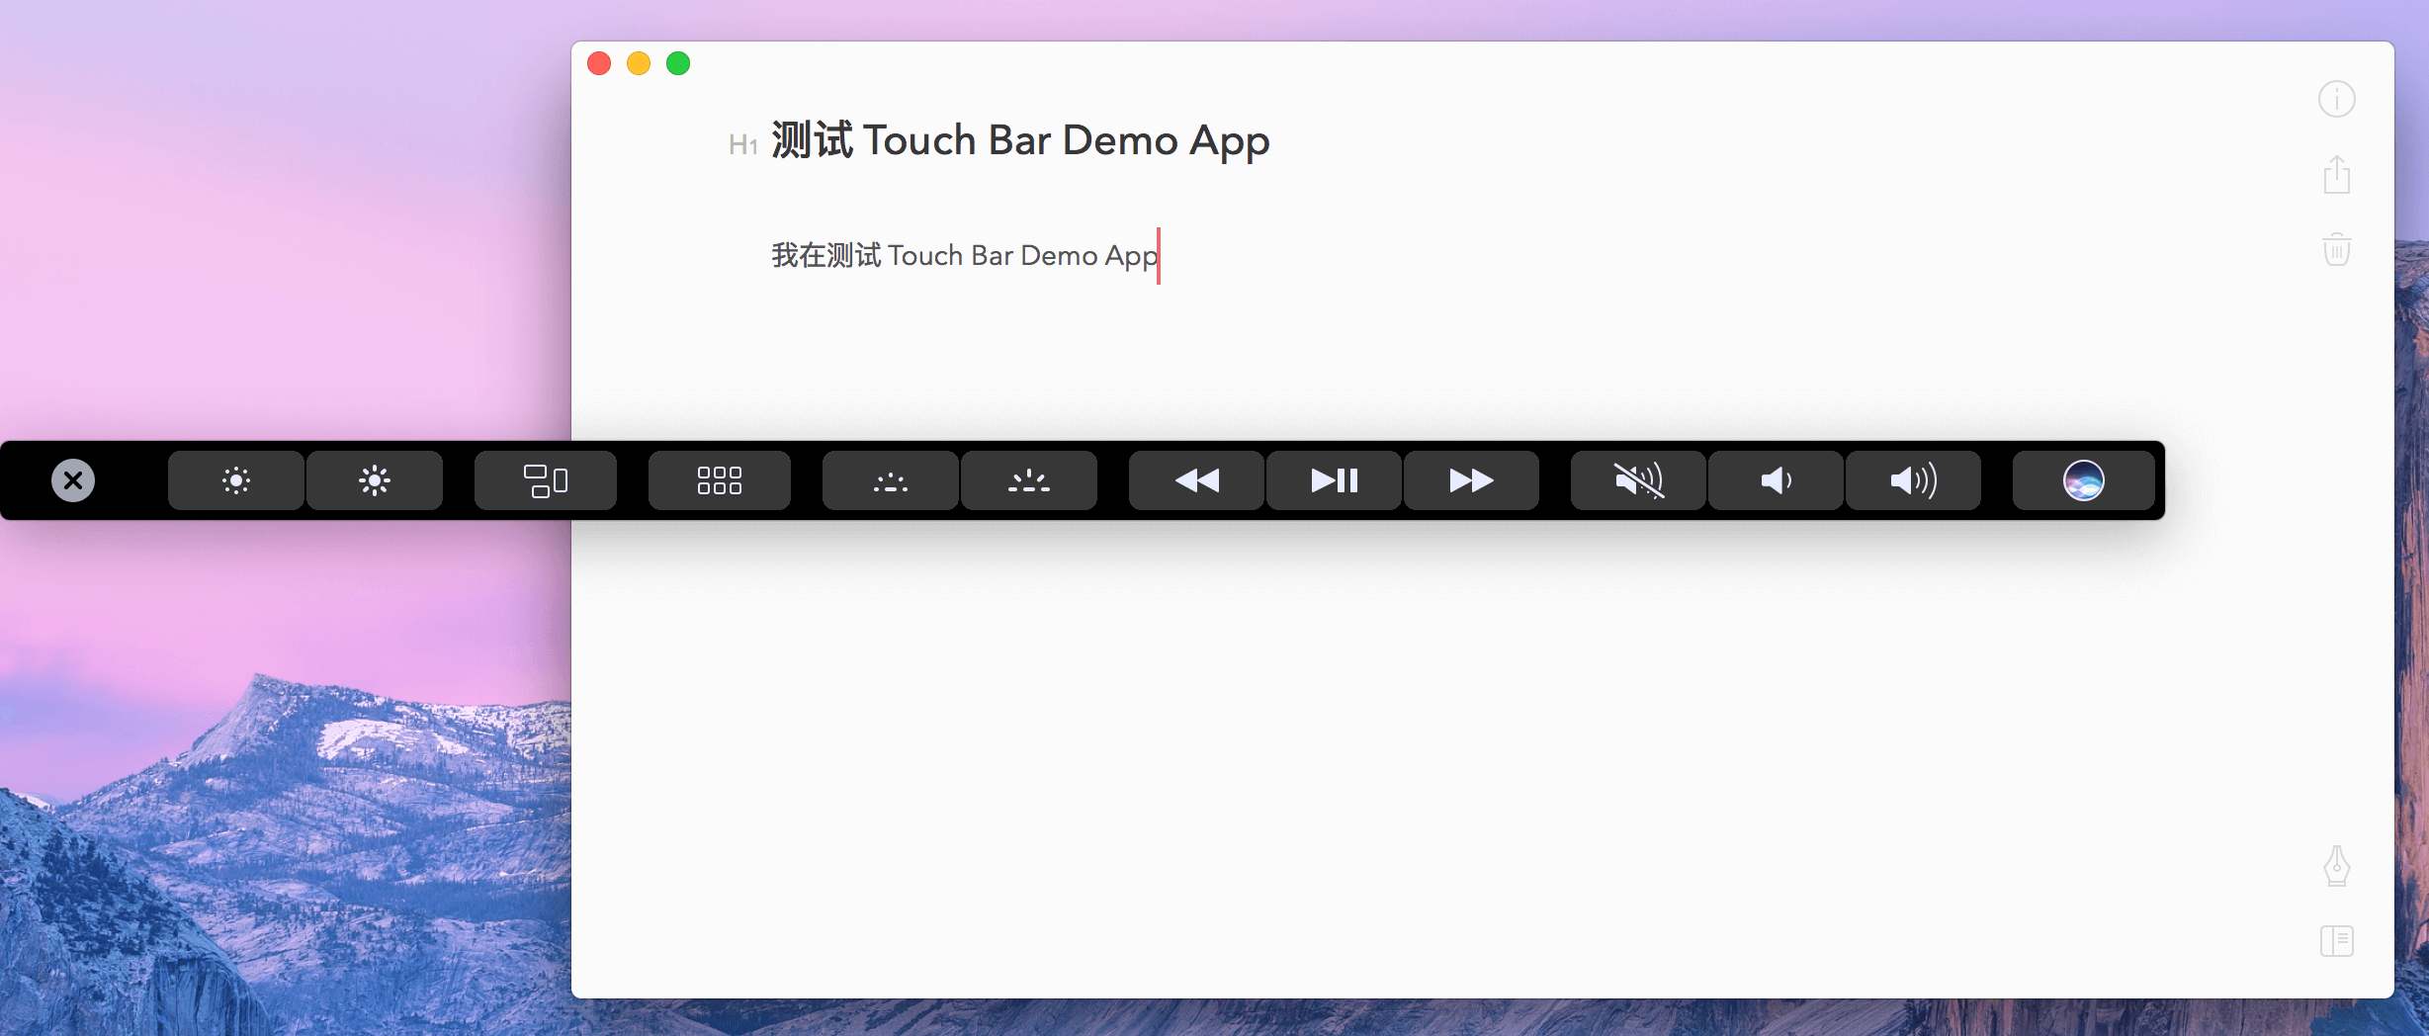Viewport: 2429px width, 1036px height.
Task: Open Mission Control from Touch Bar
Action: (x=546, y=480)
